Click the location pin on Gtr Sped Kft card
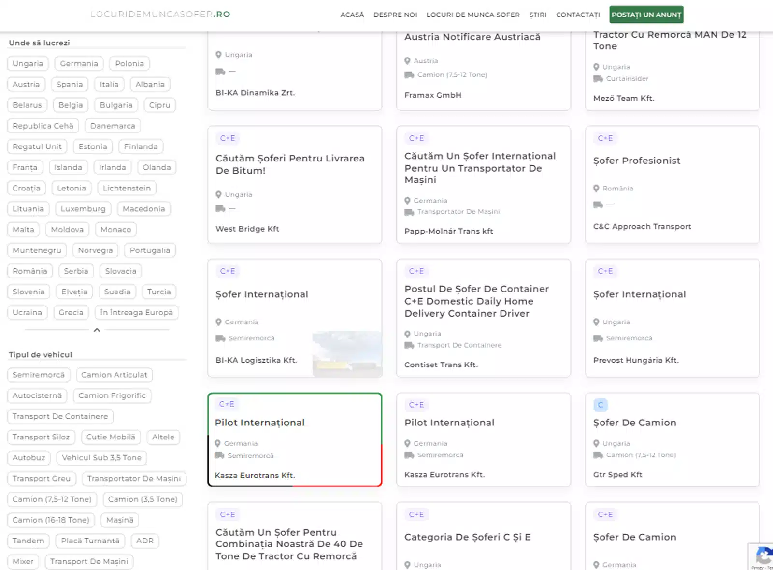 pos(596,444)
